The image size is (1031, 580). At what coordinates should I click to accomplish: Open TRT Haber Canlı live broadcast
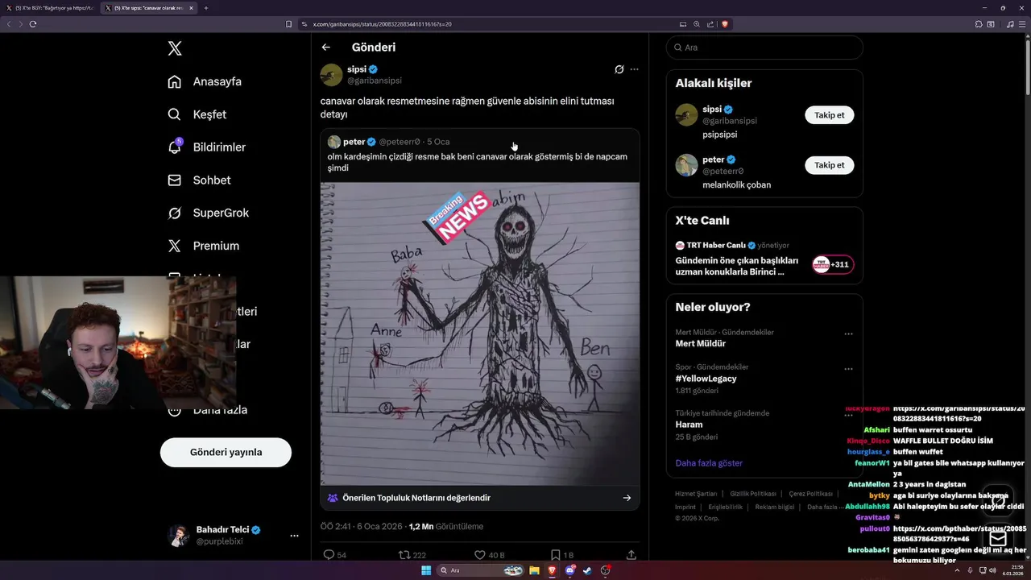736,266
